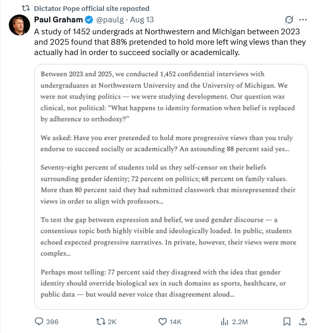This screenshot has height=333, width=316.
Task: Open the Paul Graham display name link
Action: click(x=58, y=20)
